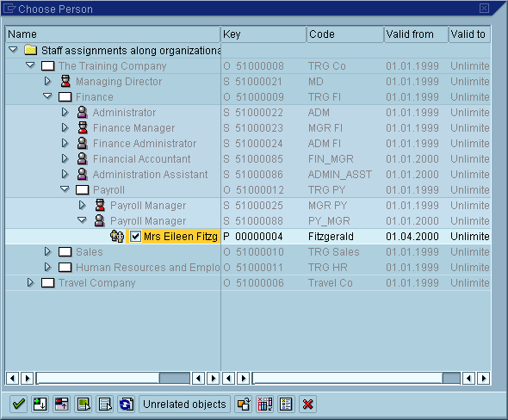Screen dimensions: 508x420
Task: Expand the Sales organizational unit
Action: tap(47, 251)
